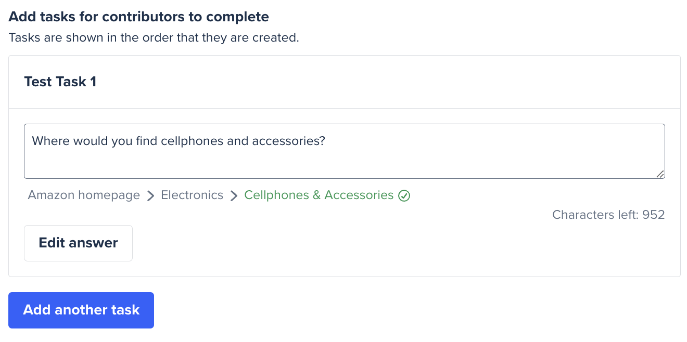The height and width of the screenshot is (342, 687).
Task: Click the number 952 in the counter
Action: coord(654,215)
